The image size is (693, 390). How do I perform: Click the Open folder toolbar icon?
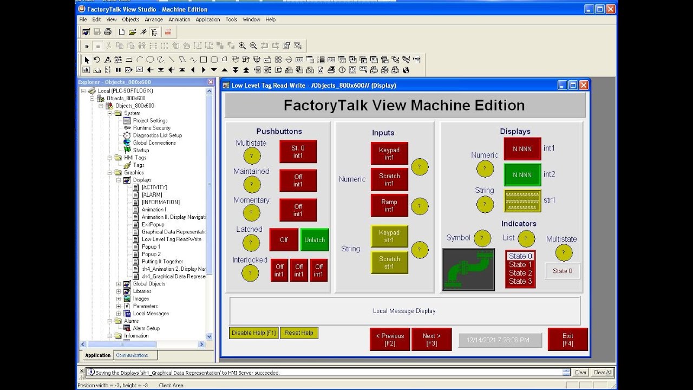(132, 32)
